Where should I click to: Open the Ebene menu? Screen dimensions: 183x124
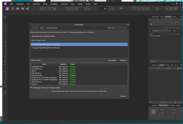45,4
